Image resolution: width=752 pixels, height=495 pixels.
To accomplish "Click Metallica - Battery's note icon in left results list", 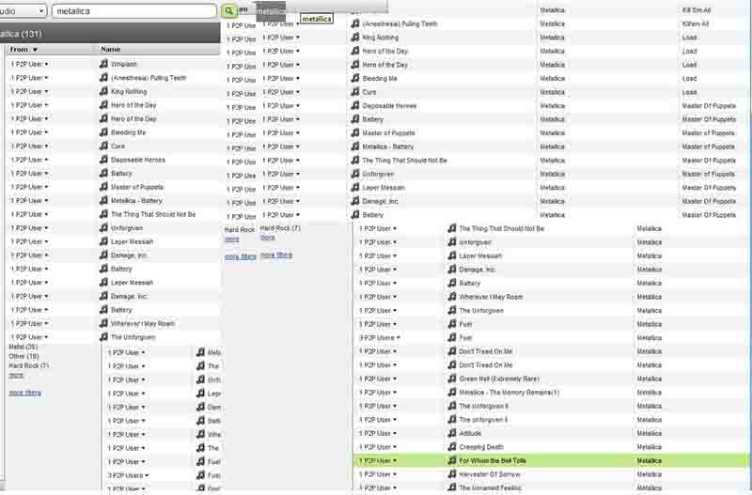I will click(103, 200).
